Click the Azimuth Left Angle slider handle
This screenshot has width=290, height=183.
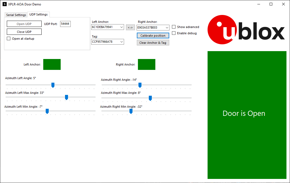tap(53, 85)
